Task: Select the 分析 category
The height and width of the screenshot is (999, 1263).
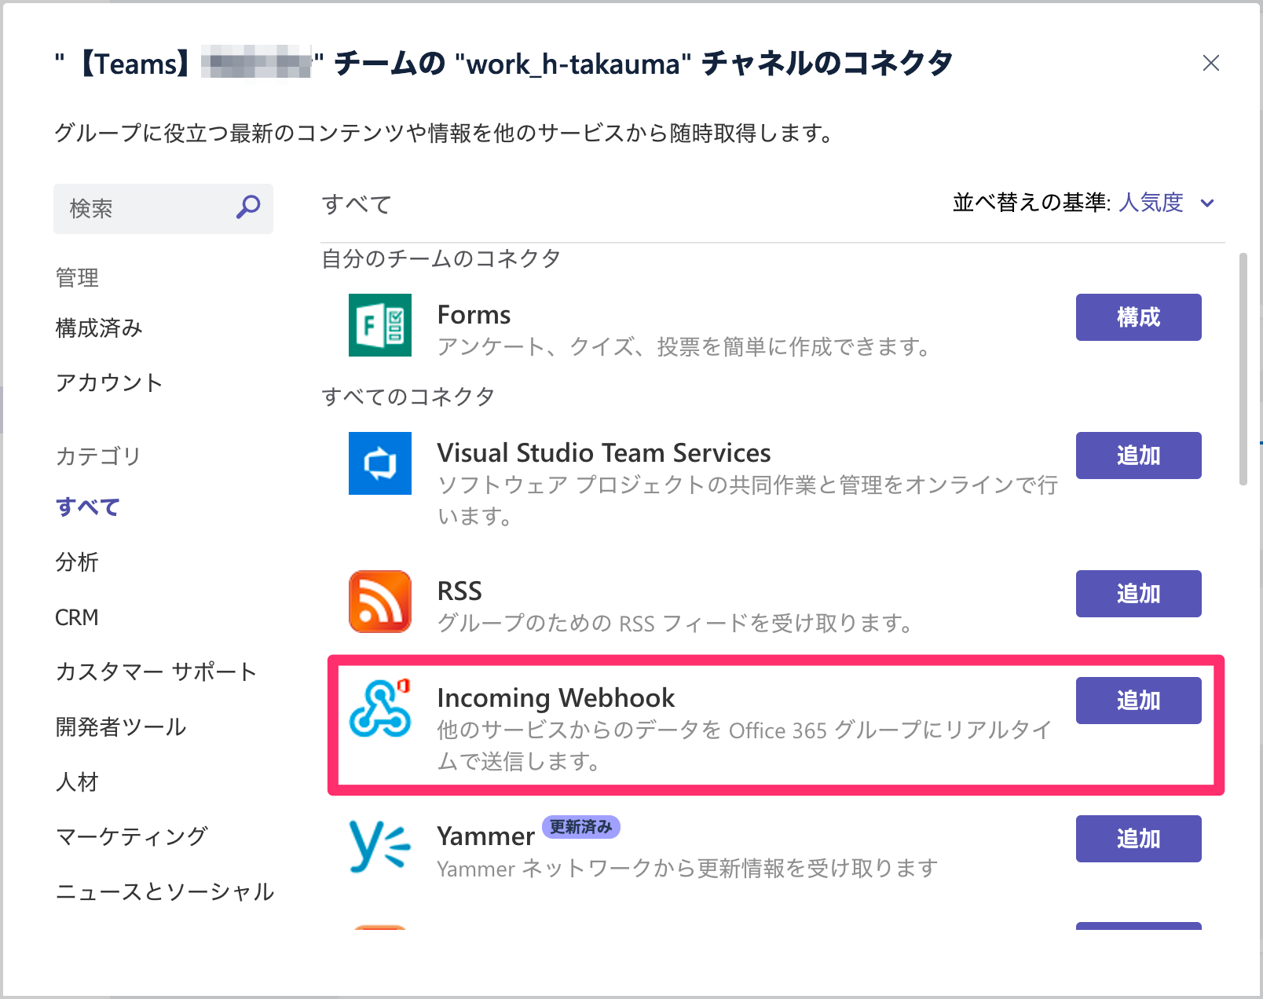Action: pyautogui.click(x=77, y=562)
